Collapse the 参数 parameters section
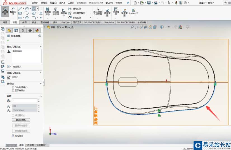231x150 pixels. click(x=41, y=96)
